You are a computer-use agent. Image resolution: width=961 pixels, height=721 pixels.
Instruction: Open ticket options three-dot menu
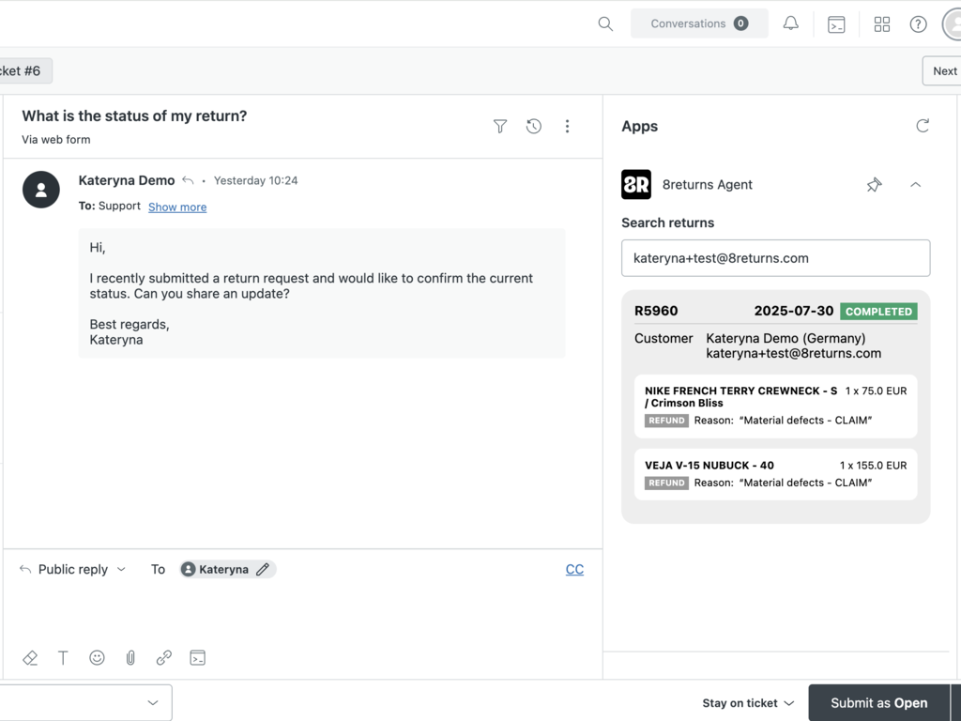pos(567,126)
